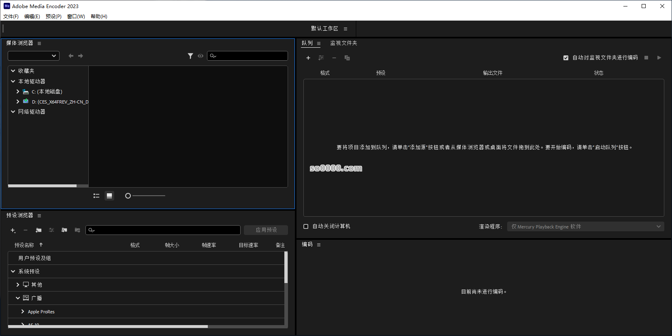Toggle the media browser eye view filter

[201, 56]
